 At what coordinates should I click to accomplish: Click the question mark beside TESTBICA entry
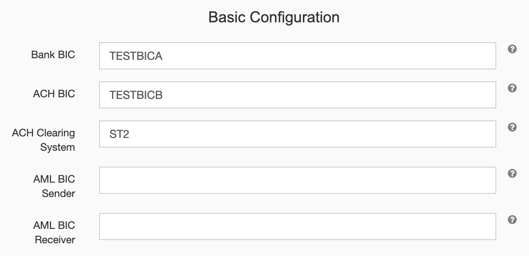point(512,48)
